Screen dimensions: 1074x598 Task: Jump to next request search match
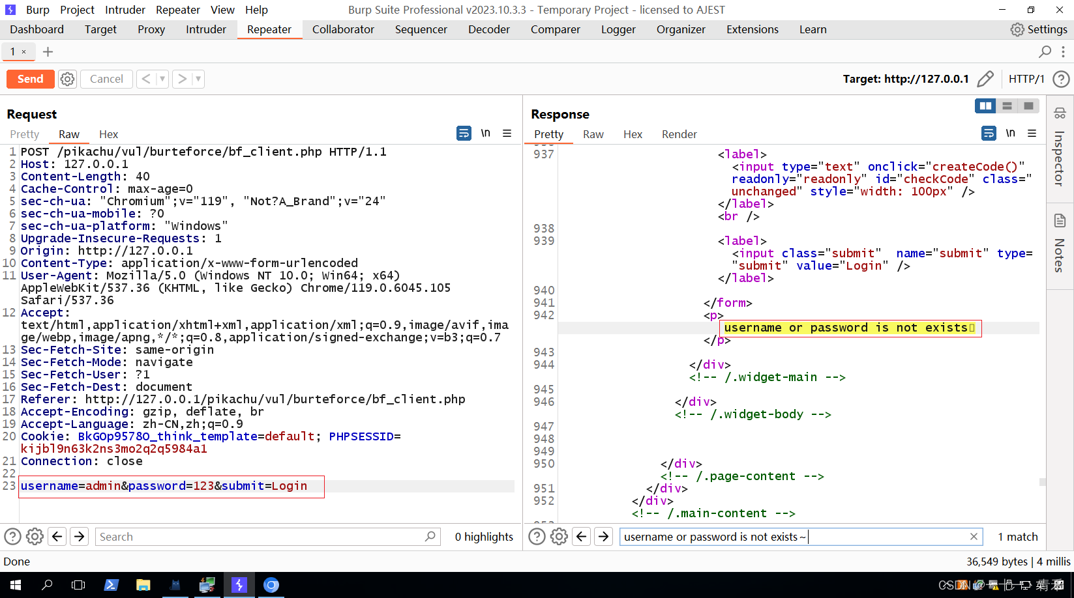tap(80, 537)
